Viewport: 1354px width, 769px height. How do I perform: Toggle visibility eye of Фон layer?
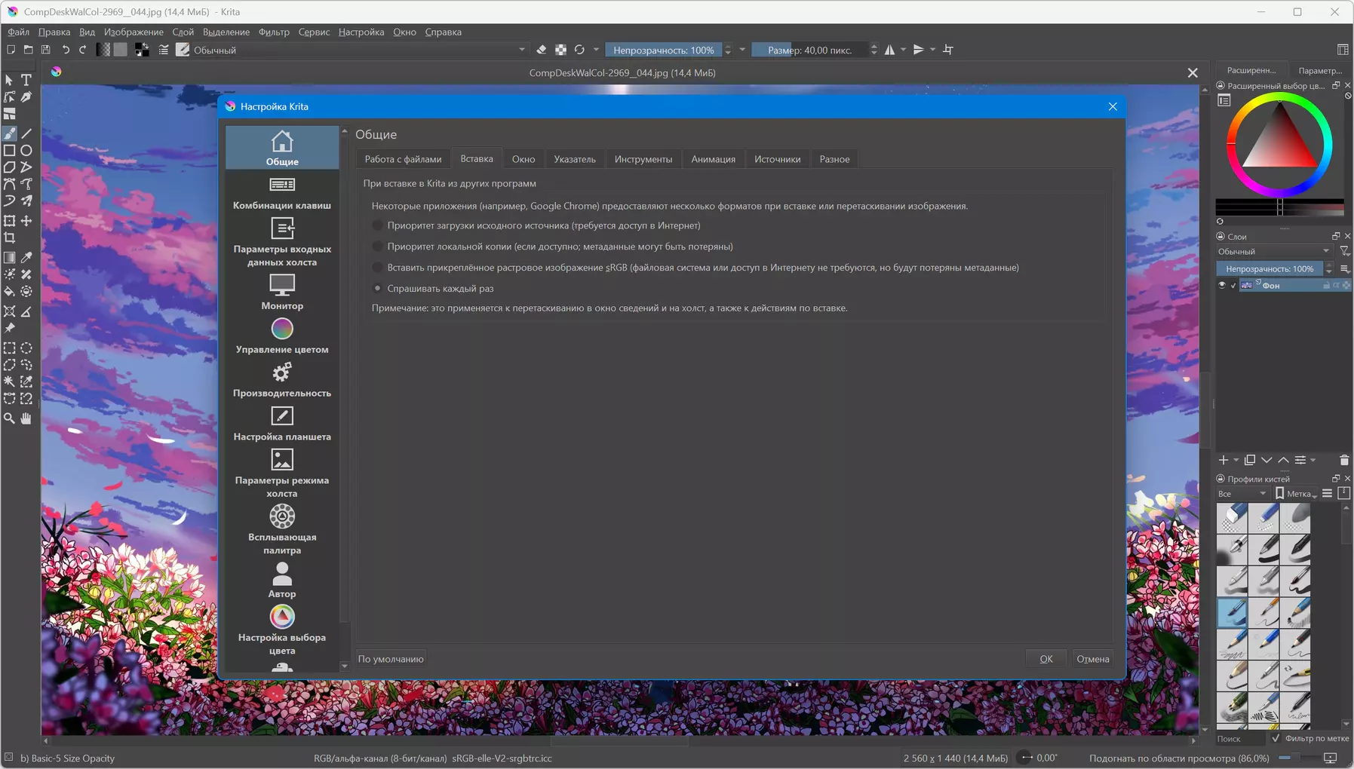pyautogui.click(x=1222, y=285)
